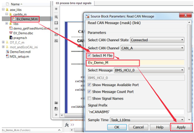Select EV_Demo.dbc file

coord(23,33)
